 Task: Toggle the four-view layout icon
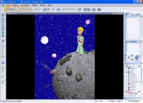(x=80, y=10)
